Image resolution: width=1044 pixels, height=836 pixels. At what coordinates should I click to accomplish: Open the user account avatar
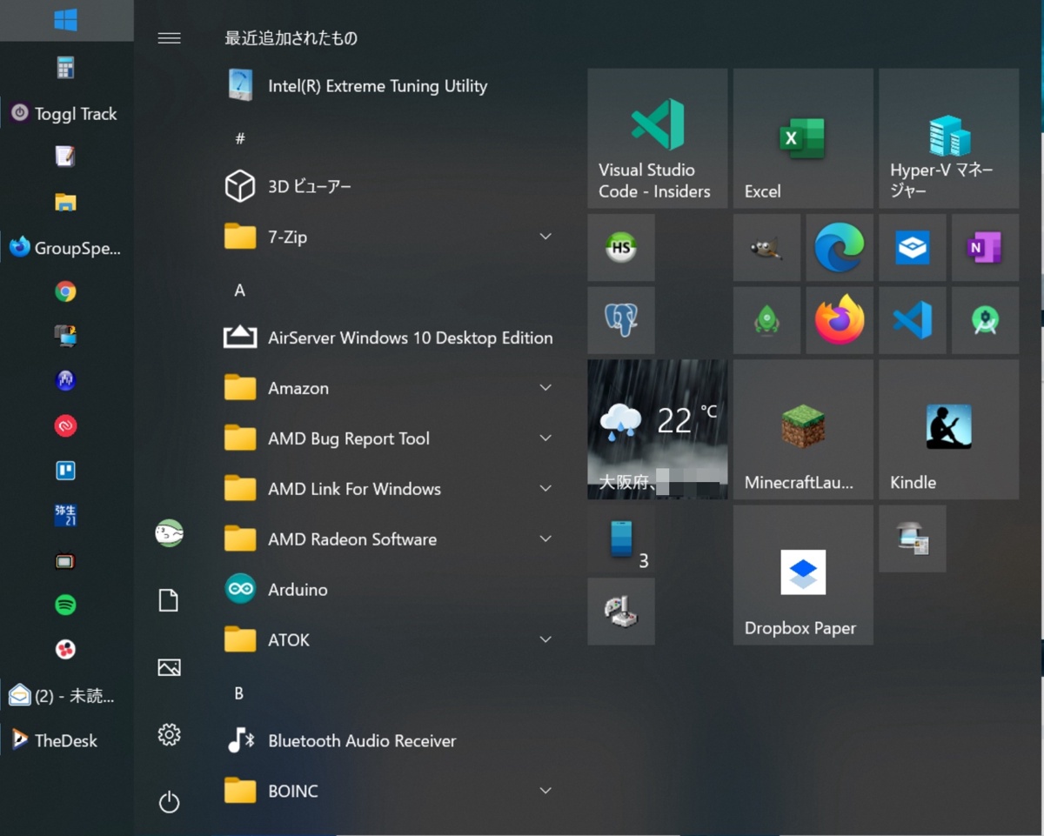click(x=169, y=533)
